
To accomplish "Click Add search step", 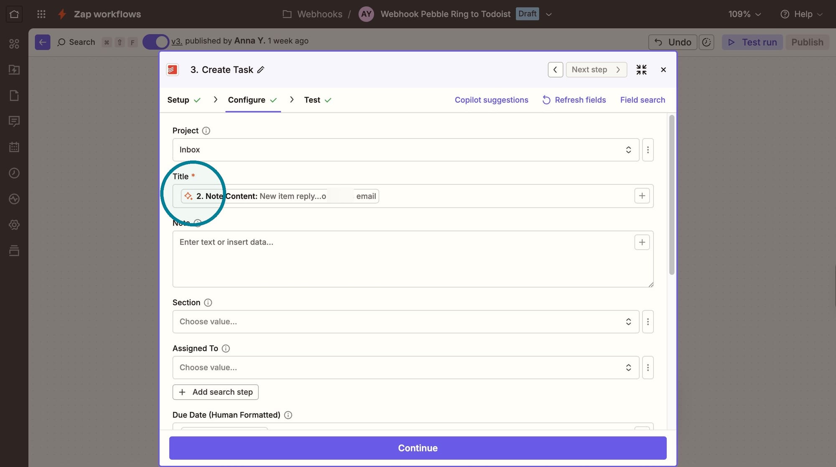I will click(215, 392).
